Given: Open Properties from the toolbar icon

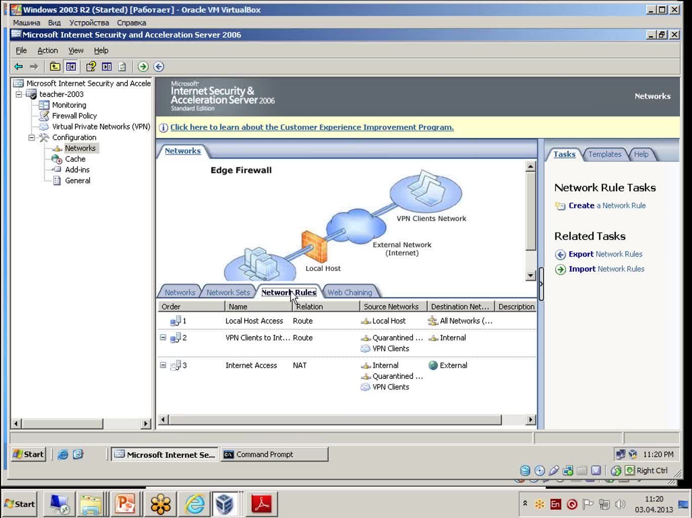Looking at the screenshot, I should coord(91,66).
